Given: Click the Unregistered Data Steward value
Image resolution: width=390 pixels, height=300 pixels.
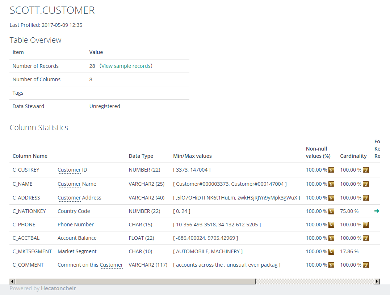Looking at the screenshot, I should (x=105, y=106).
